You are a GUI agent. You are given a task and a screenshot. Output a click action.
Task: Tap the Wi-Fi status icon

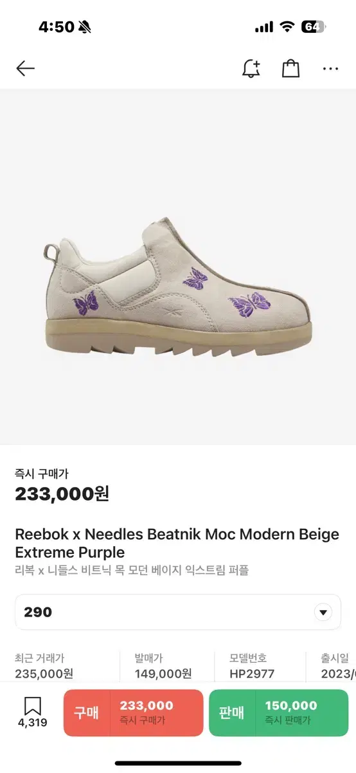(287, 26)
